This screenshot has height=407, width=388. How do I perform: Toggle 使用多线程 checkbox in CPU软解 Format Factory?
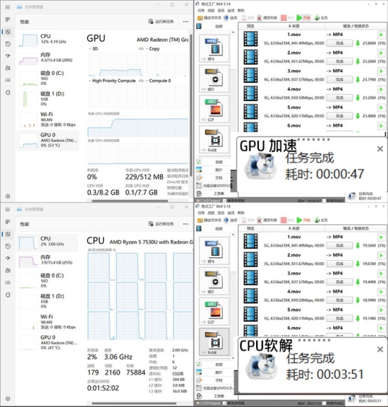coord(224,403)
